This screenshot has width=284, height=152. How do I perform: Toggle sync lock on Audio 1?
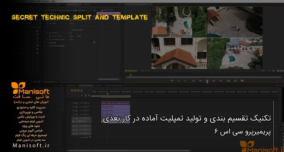pyautogui.click(x=76, y=126)
